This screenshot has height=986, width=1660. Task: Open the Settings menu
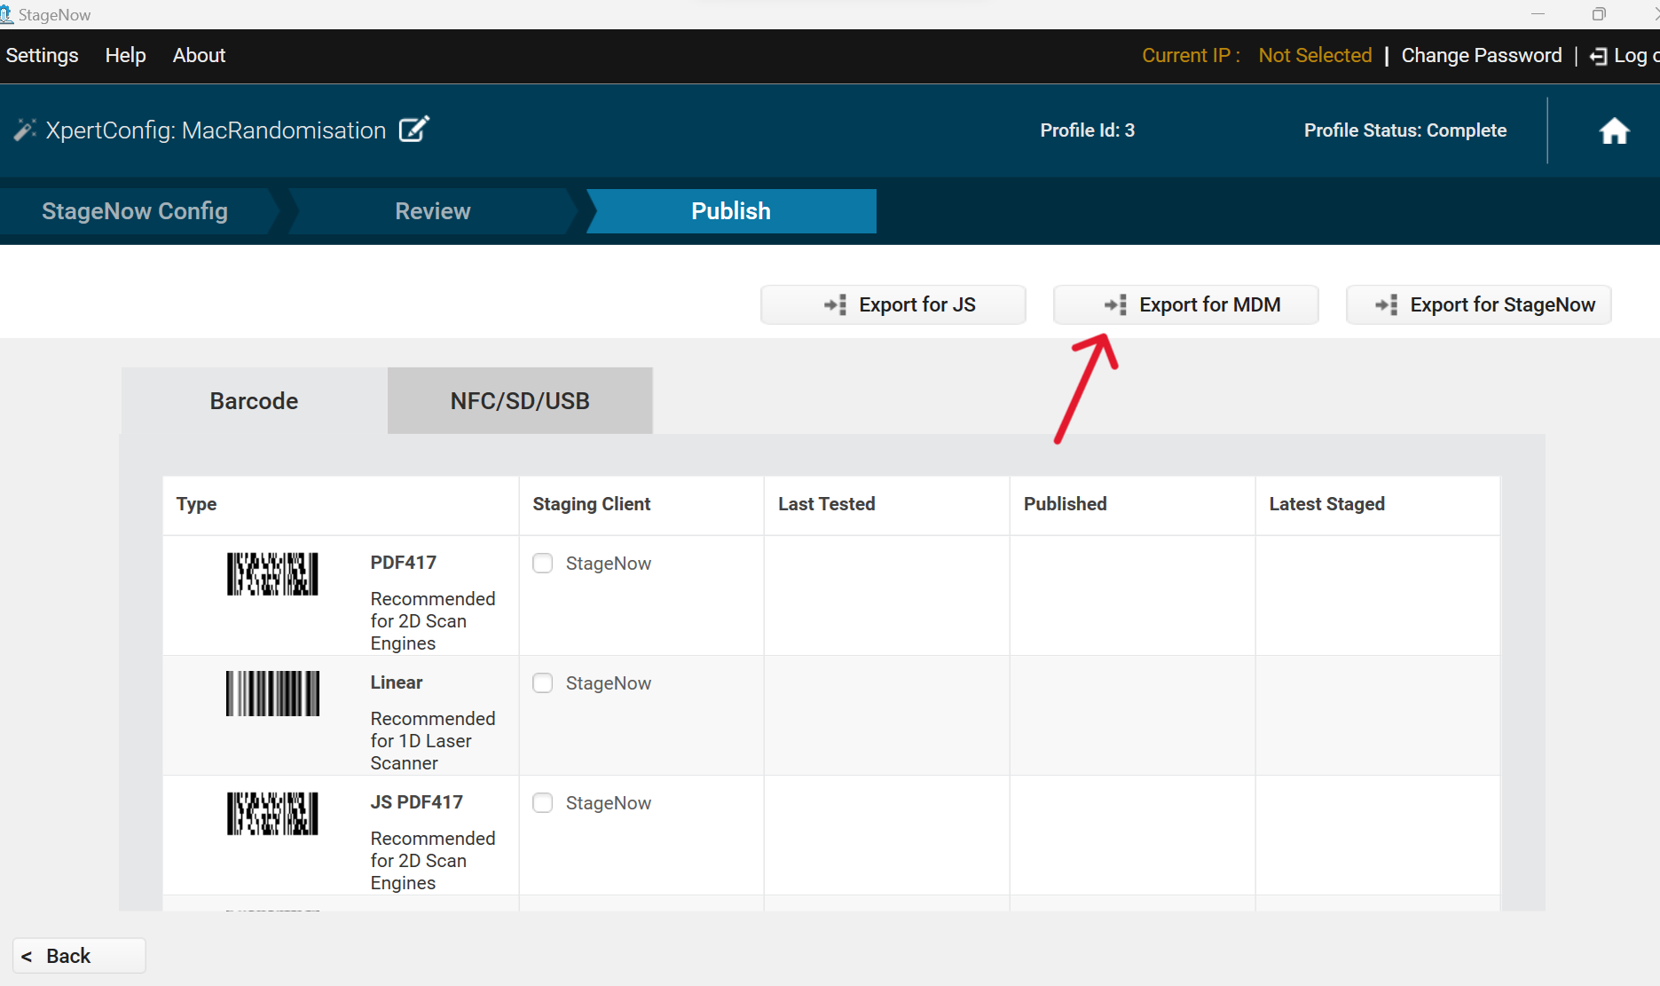(42, 55)
